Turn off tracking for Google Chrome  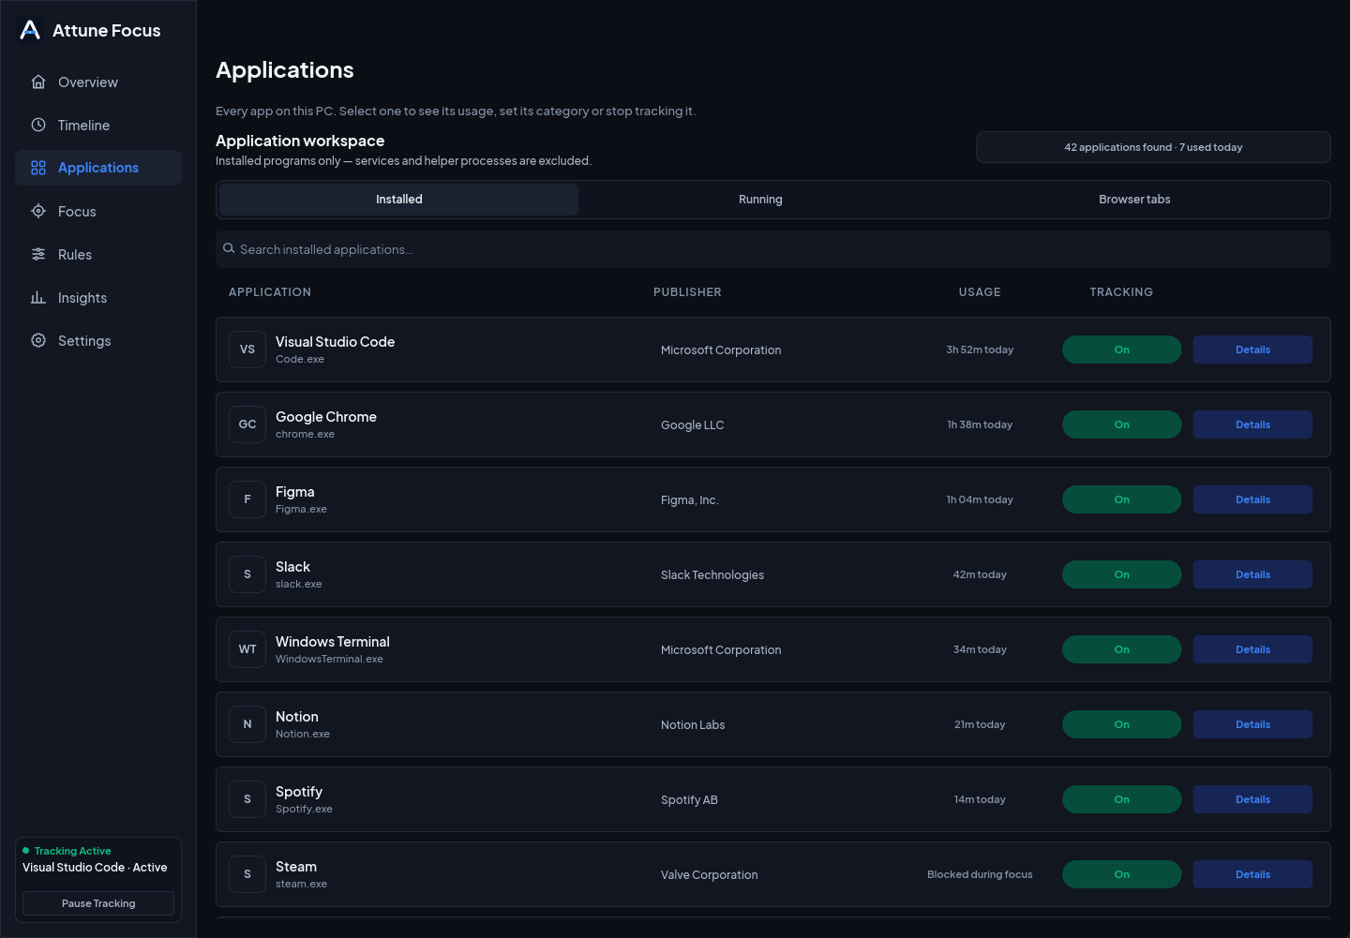[1121, 424]
